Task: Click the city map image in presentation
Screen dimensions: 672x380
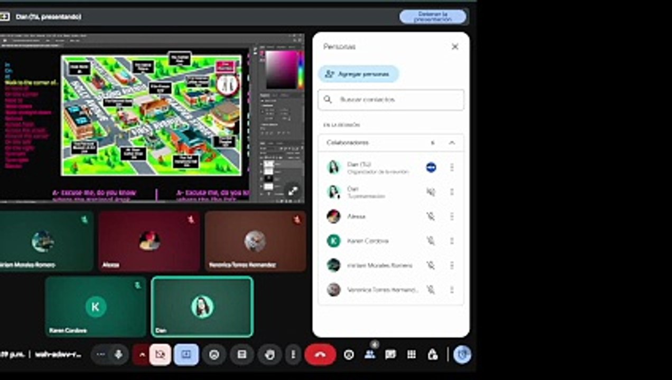Action: (152, 115)
